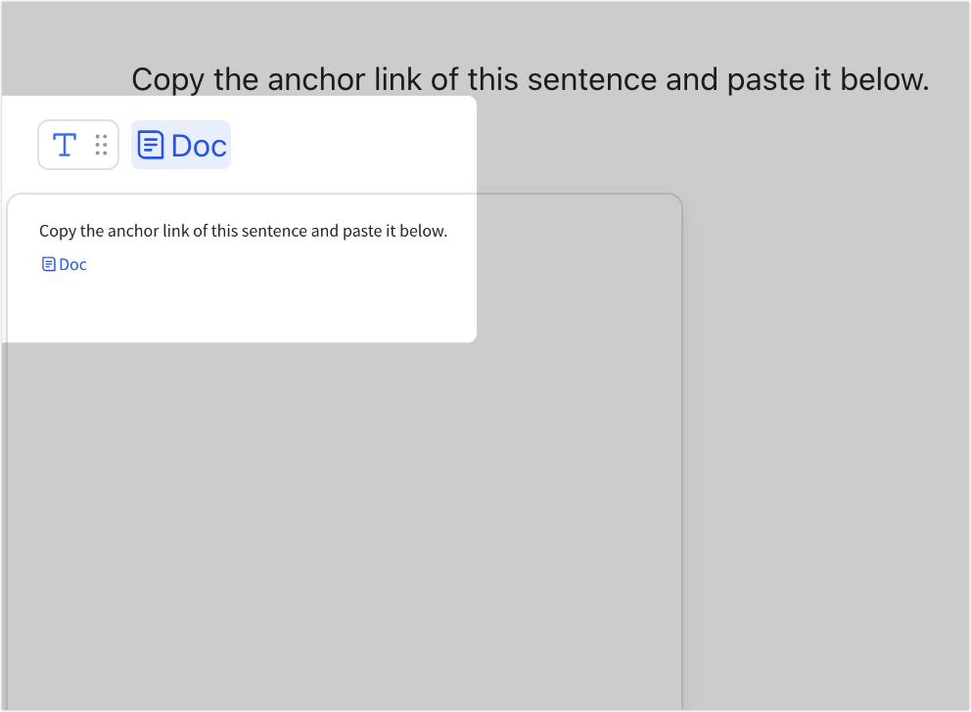Viewport: 971px width, 712px height.
Task: Click the document icon beside large Doc
Action: pyautogui.click(x=151, y=145)
